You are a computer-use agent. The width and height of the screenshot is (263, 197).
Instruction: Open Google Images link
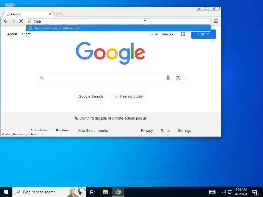tap(167, 34)
